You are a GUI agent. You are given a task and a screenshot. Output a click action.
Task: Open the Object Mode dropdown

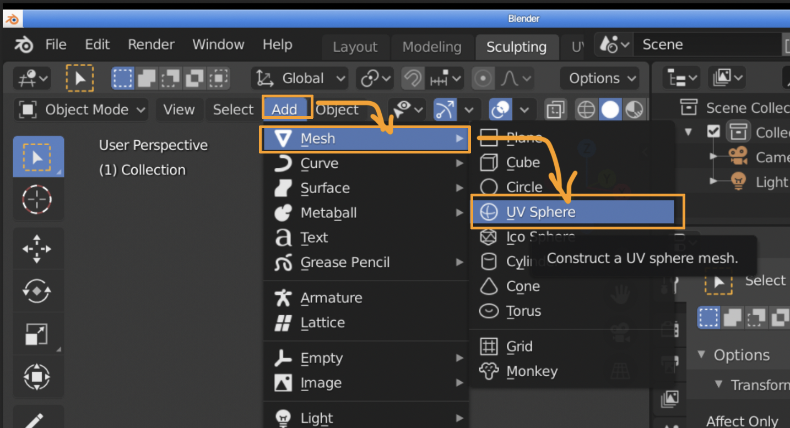tap(83, 110)
